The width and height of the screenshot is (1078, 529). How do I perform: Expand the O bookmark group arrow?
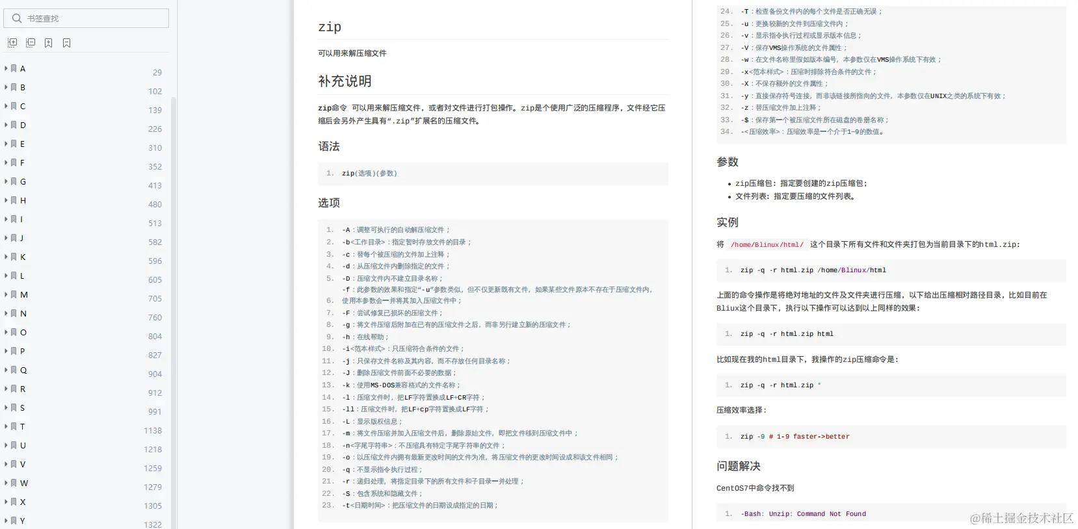6,332
